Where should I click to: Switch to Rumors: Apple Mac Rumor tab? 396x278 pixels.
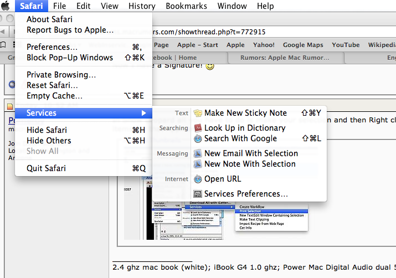(x=285, y=58)
